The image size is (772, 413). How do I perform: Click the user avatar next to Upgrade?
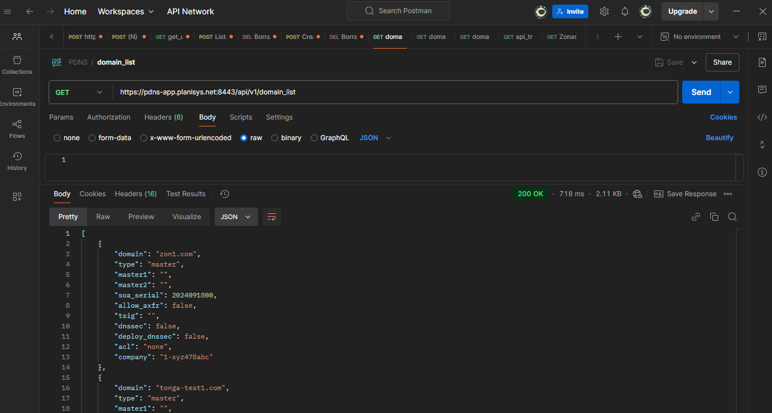[x=646, y=11]
